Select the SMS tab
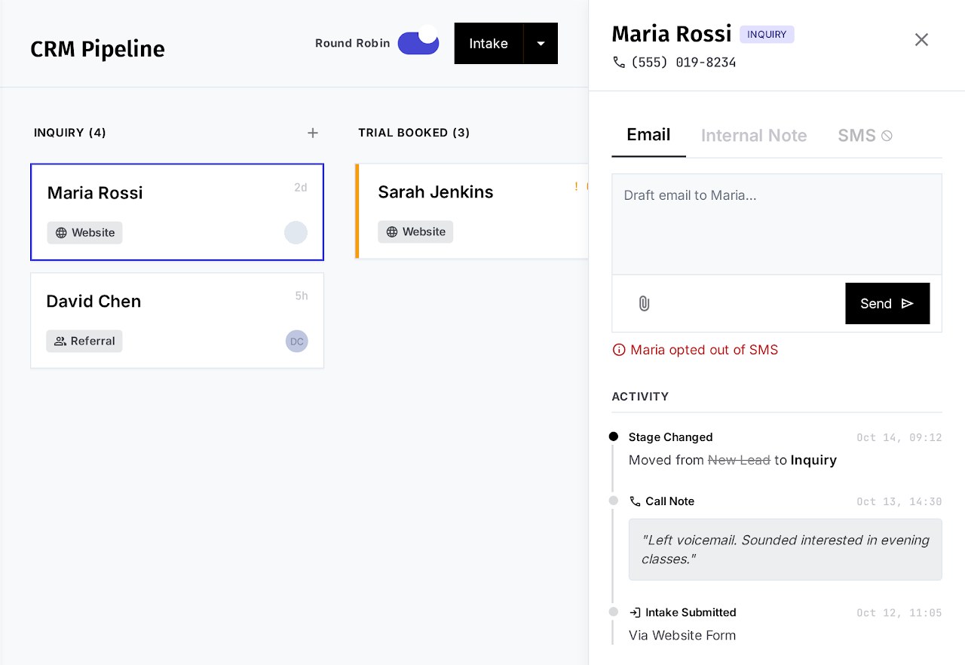Screen dimensions: 965x665 coord(865,136)
